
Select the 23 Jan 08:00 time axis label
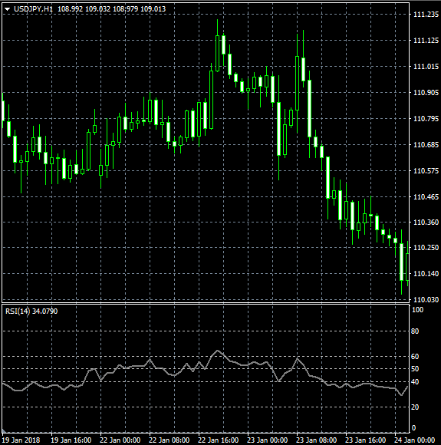[x=317, y=440]
